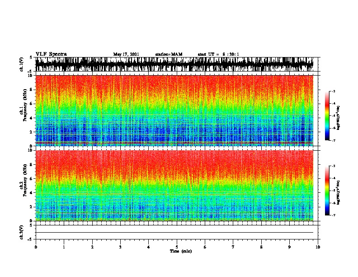Click the time axis tick label "6"

[x=205, y=247]
